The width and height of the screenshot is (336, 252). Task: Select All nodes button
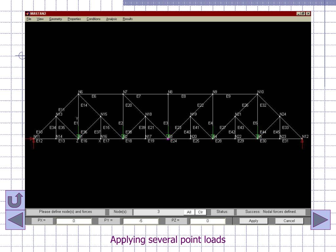(x=189, y=212)
